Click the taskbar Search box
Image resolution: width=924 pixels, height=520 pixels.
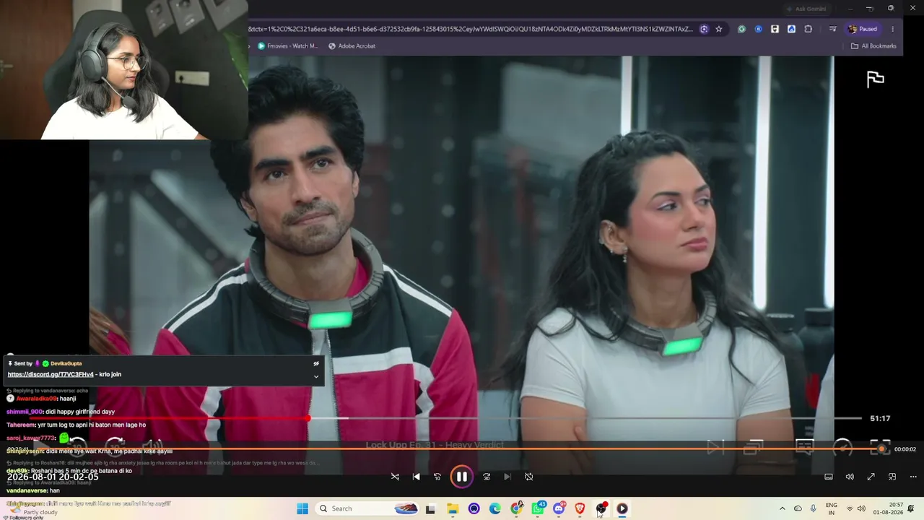tap(368, 508)
